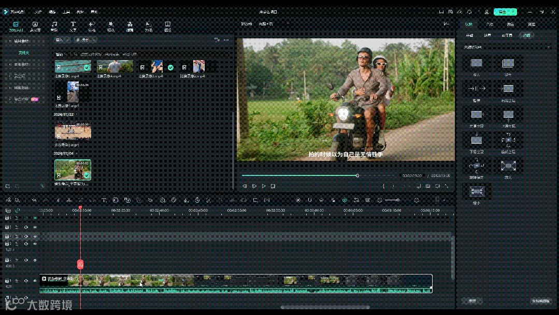
Task: Open the Audio (音频) media tab icon
Action: pyautogui.click(x=54, y=24)
